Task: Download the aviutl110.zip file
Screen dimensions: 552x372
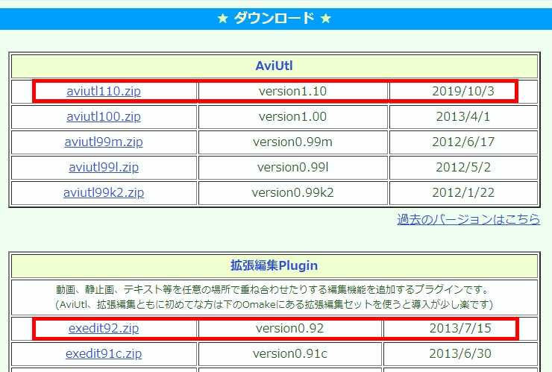Action: tap(104, 92)
